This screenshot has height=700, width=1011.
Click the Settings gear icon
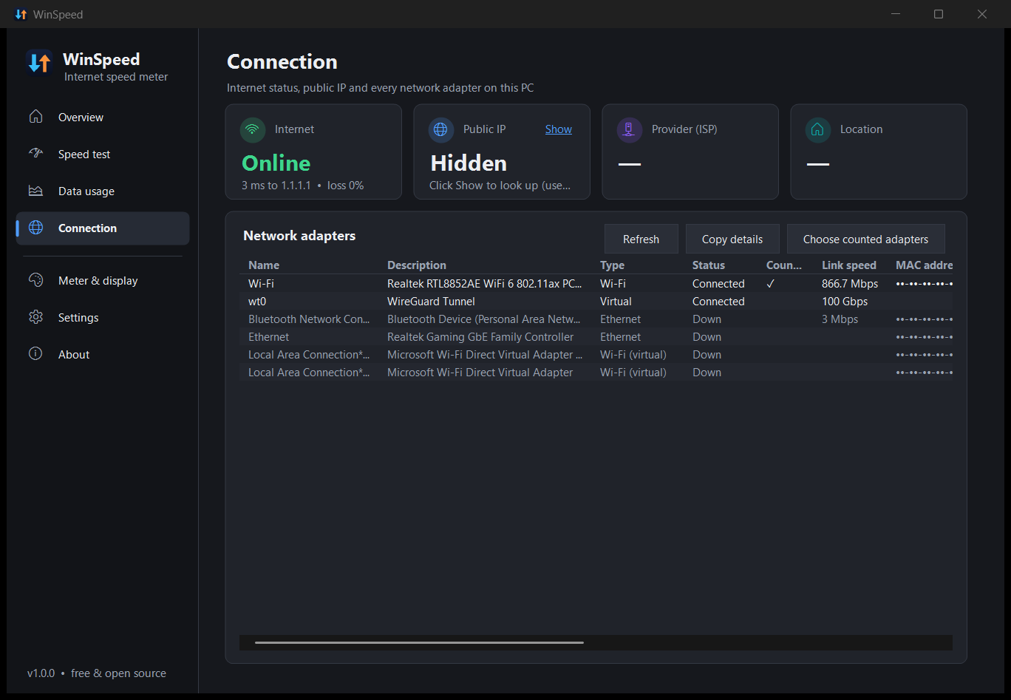click(35, 317)
